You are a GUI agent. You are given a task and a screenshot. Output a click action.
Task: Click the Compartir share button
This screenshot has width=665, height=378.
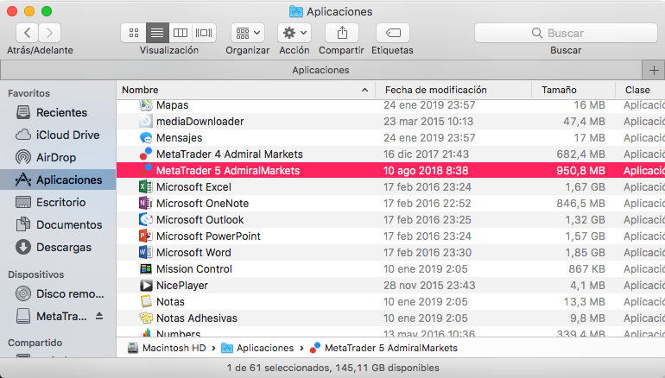click(342, 33)
